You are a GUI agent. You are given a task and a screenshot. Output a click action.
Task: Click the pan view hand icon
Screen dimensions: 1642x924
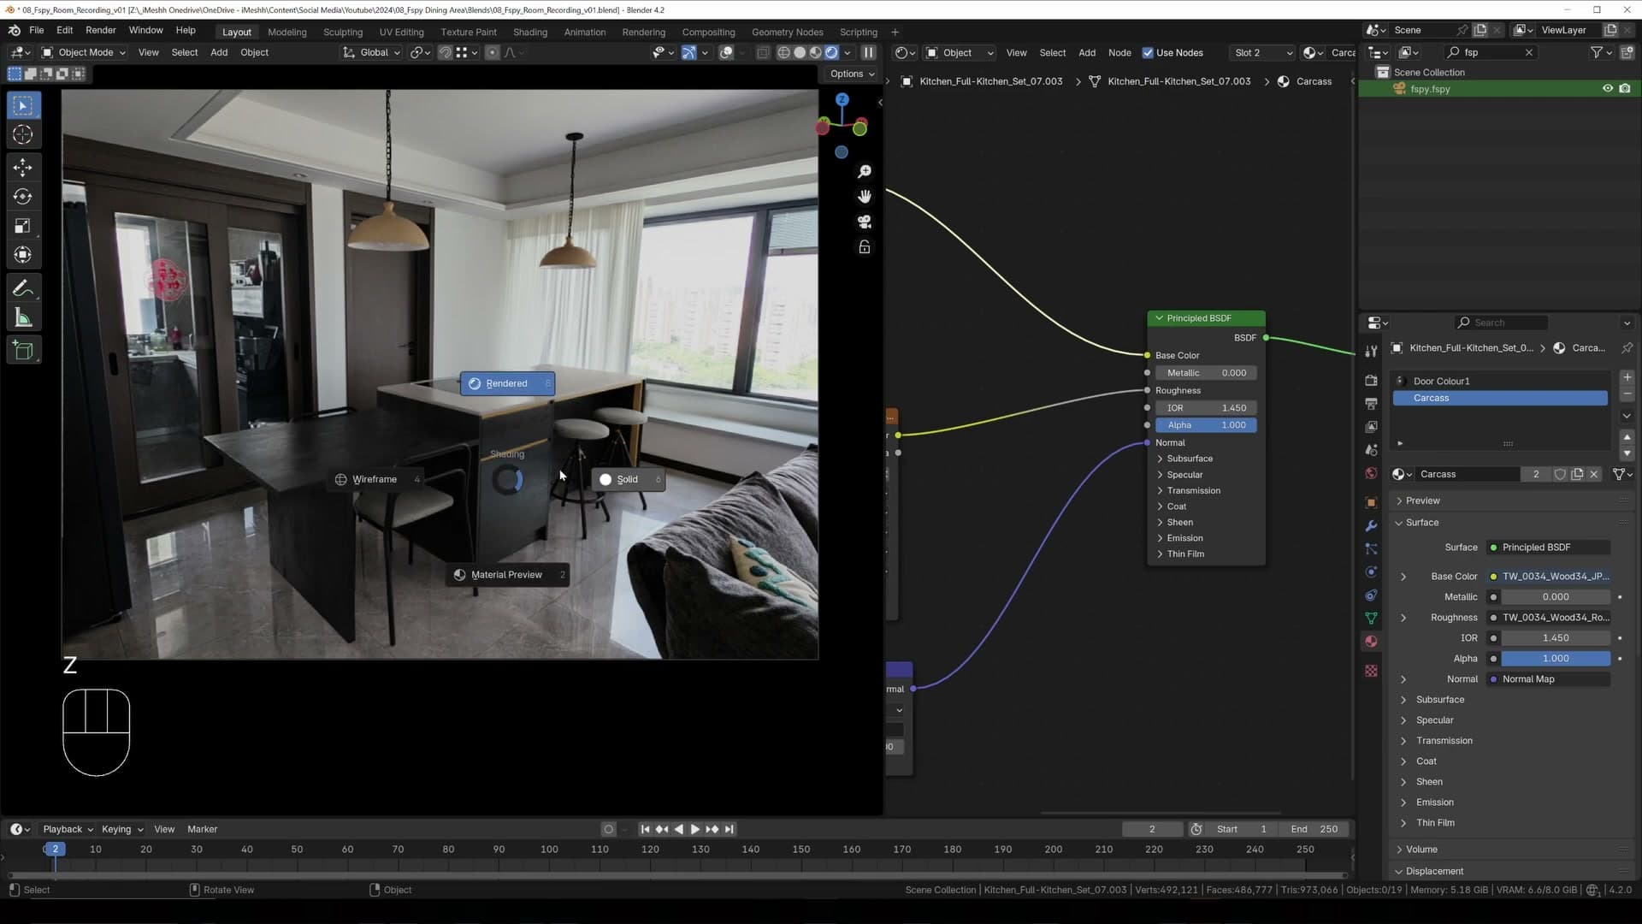[x=865, y=197]
